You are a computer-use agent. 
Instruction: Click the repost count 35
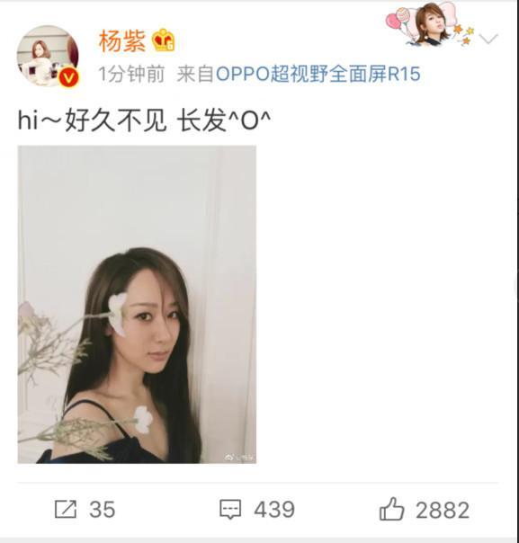click(103, 510)
